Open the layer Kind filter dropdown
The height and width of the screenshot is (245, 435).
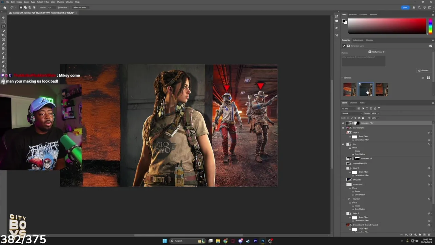pyautogui.click(x=349, y=109)
